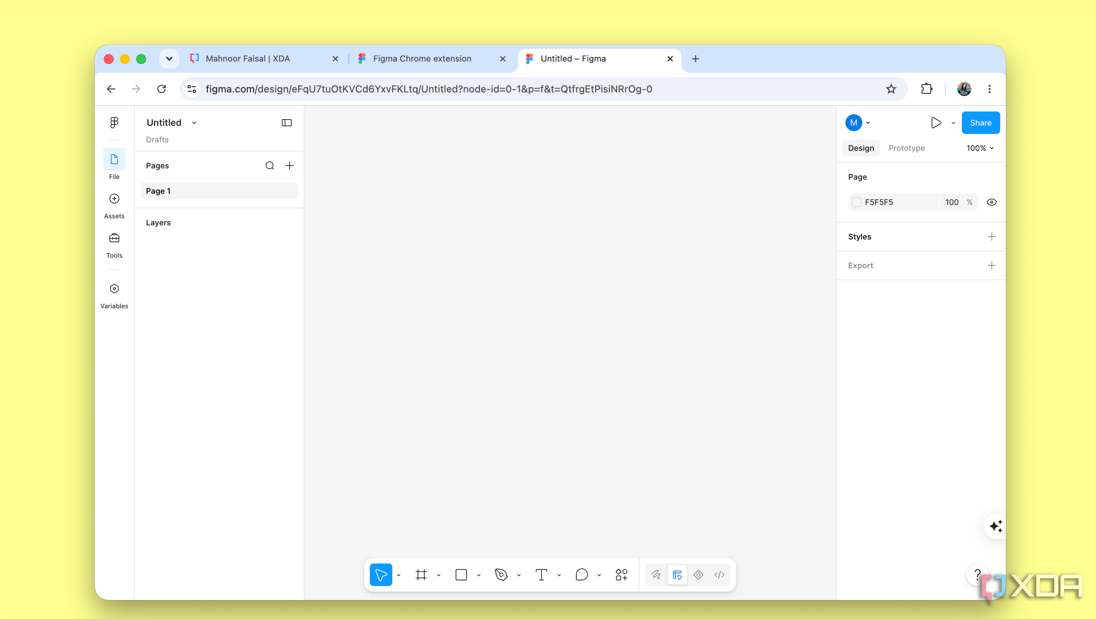This screenshot has width=1096, height=619.
Task: Add a new page with plus icon
Action: [x=289, y=166]
